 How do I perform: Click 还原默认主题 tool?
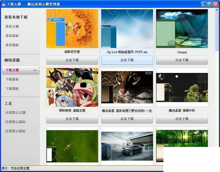tap(15, 112)
